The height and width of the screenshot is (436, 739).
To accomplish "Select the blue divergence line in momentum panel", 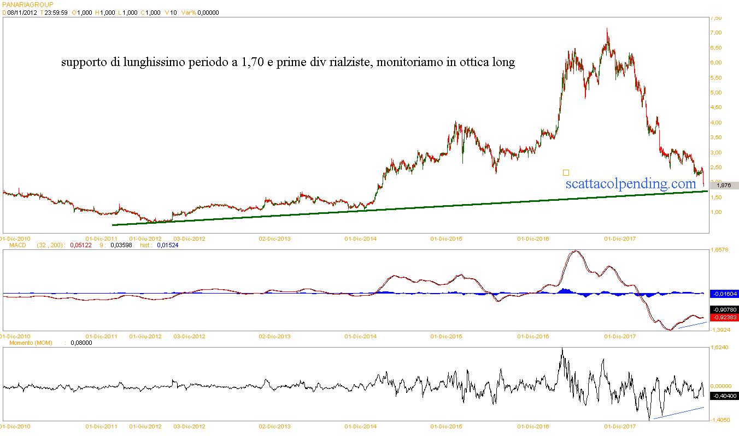I will point(678,413).
